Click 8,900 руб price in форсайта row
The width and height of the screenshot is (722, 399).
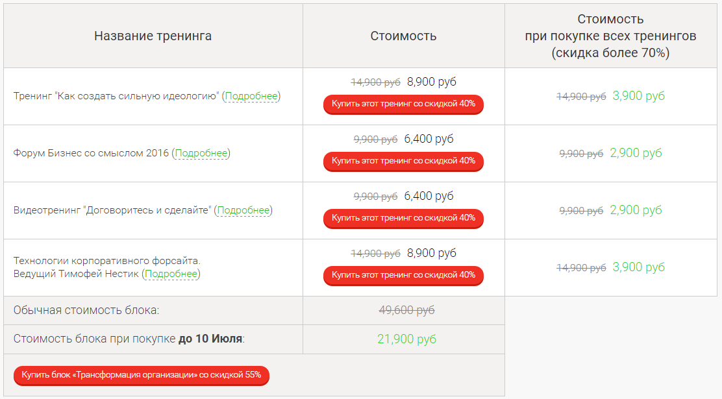pyautogui.click(x=431, y=253)
